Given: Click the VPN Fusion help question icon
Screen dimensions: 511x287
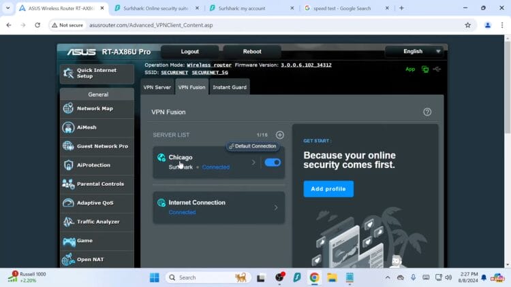Looking at the screenshot, I should (427, 112).
